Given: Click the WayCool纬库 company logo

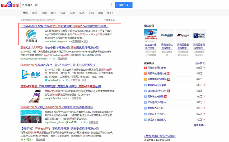Looking at the screenshot, I should point(167,35).
